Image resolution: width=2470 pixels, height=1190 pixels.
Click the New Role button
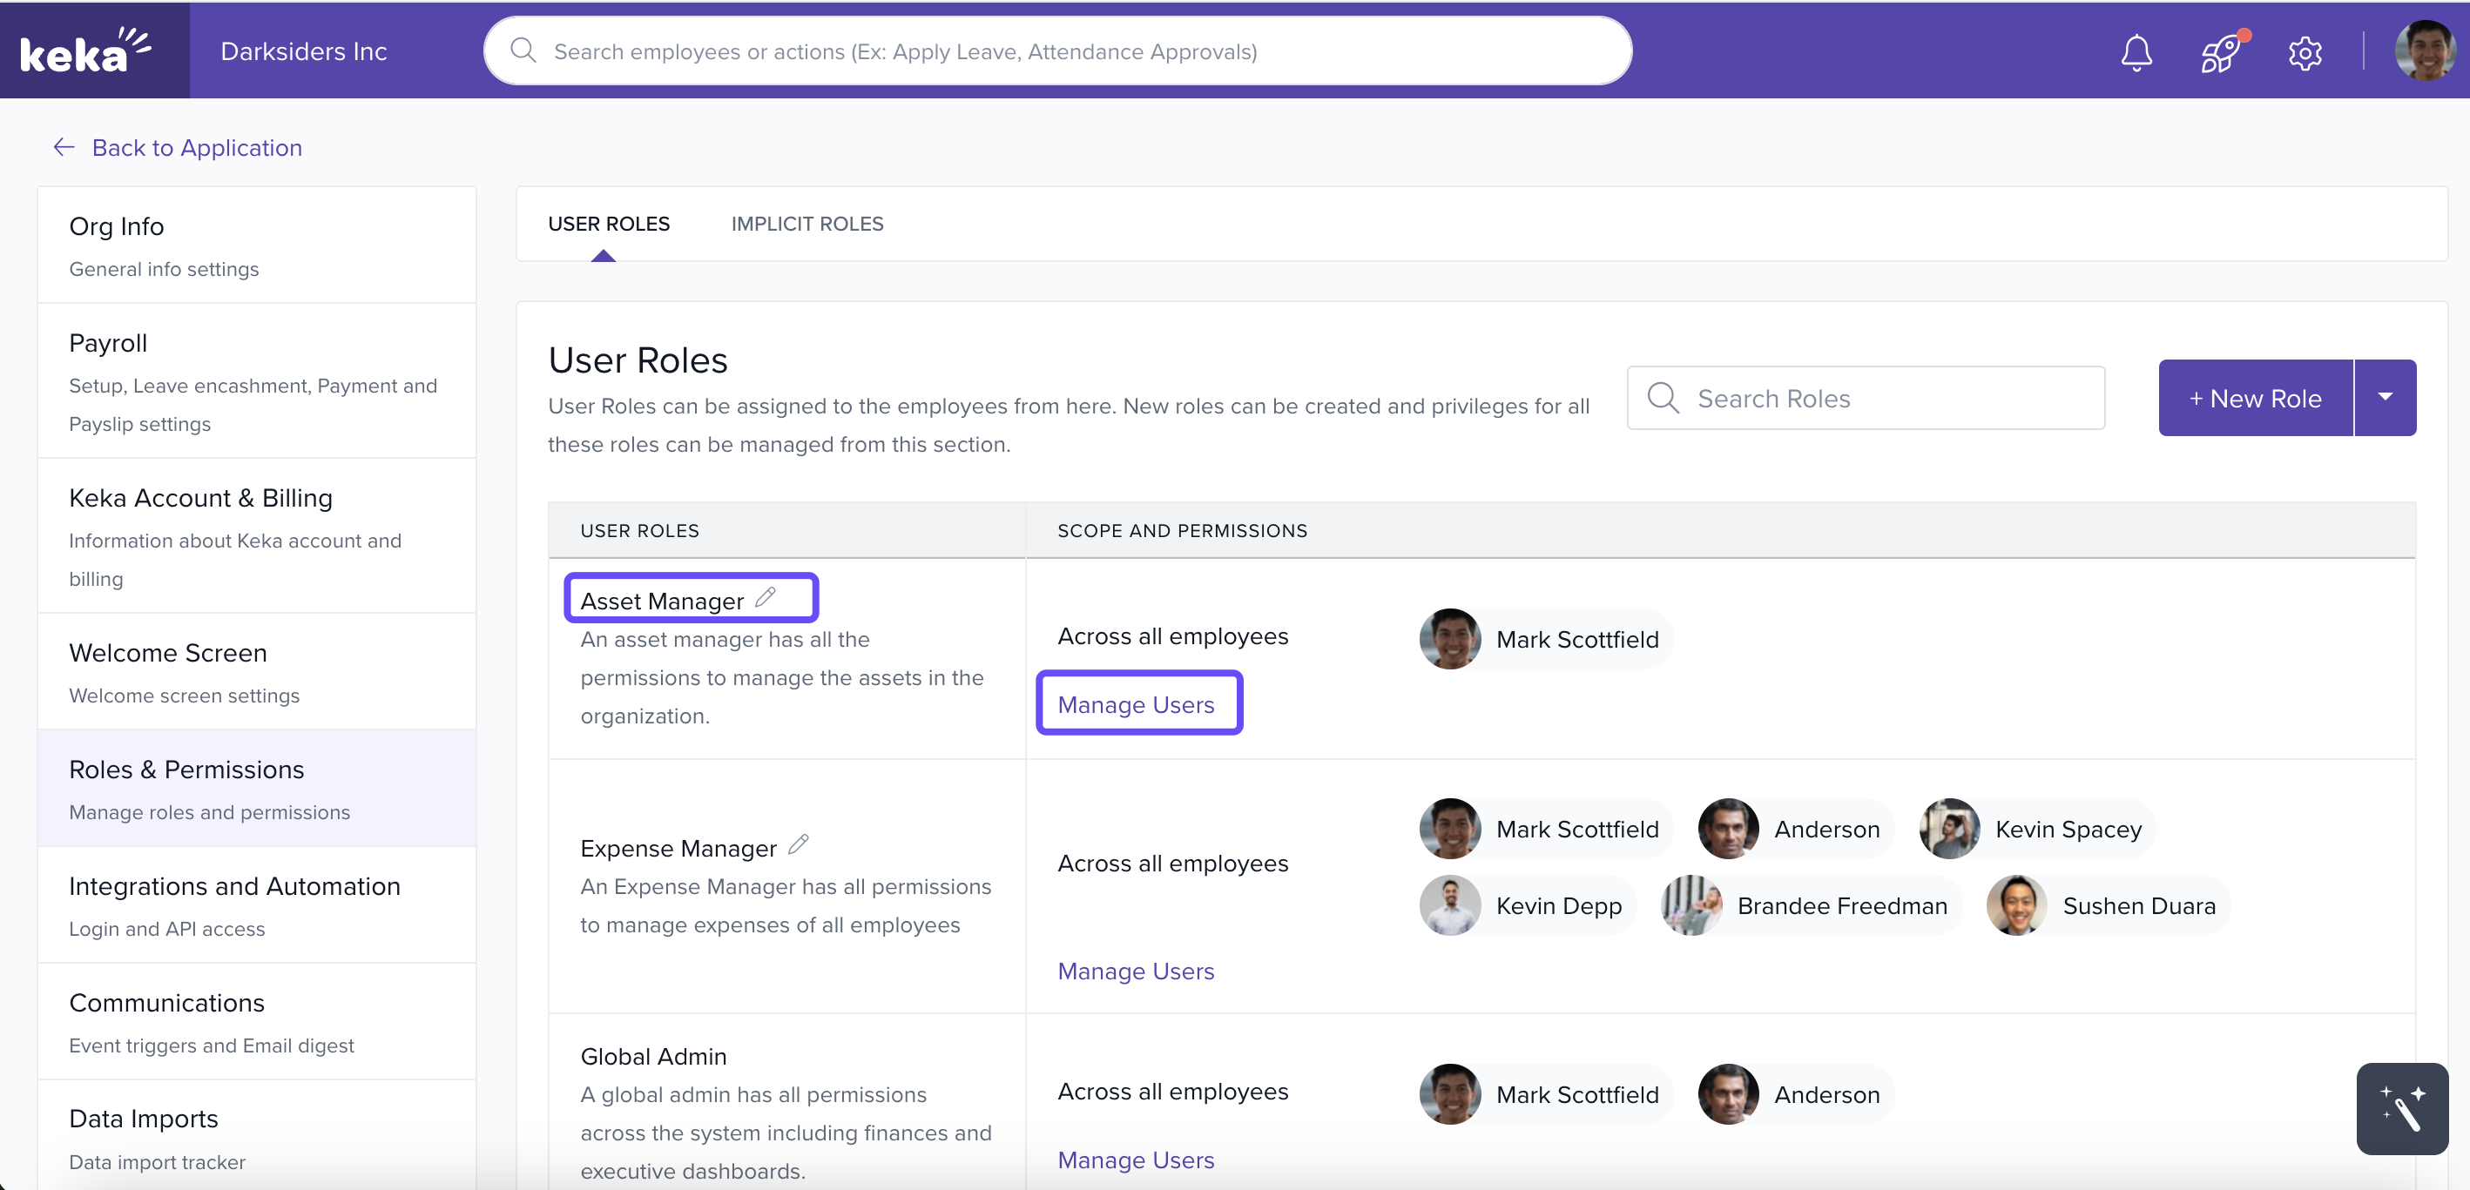(2254, 398)
